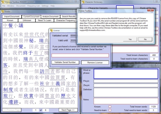Click the word 做買賣 in the document
This screenshot has width=161, height=114.
(58, 77)
